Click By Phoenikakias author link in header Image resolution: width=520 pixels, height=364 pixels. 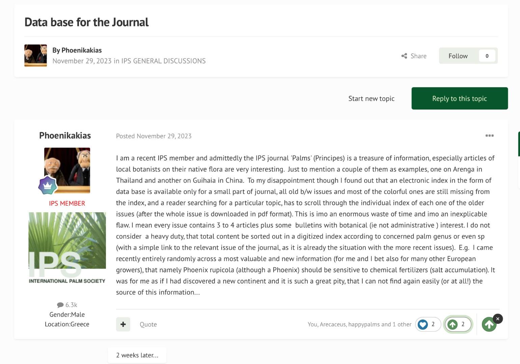(x=81, y=50)
